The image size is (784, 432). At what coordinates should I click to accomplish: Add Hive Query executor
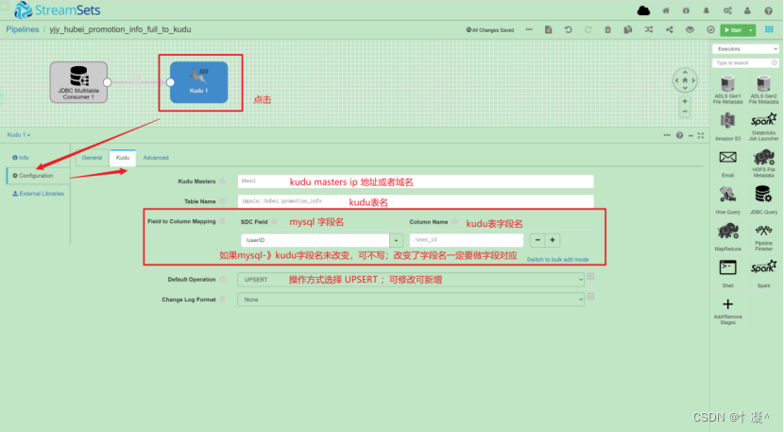pyautogui.click(x=727, y=200)
